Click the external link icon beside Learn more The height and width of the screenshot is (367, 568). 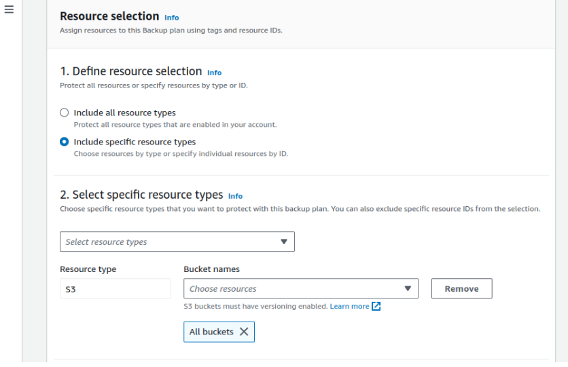(x=376, y=306)
